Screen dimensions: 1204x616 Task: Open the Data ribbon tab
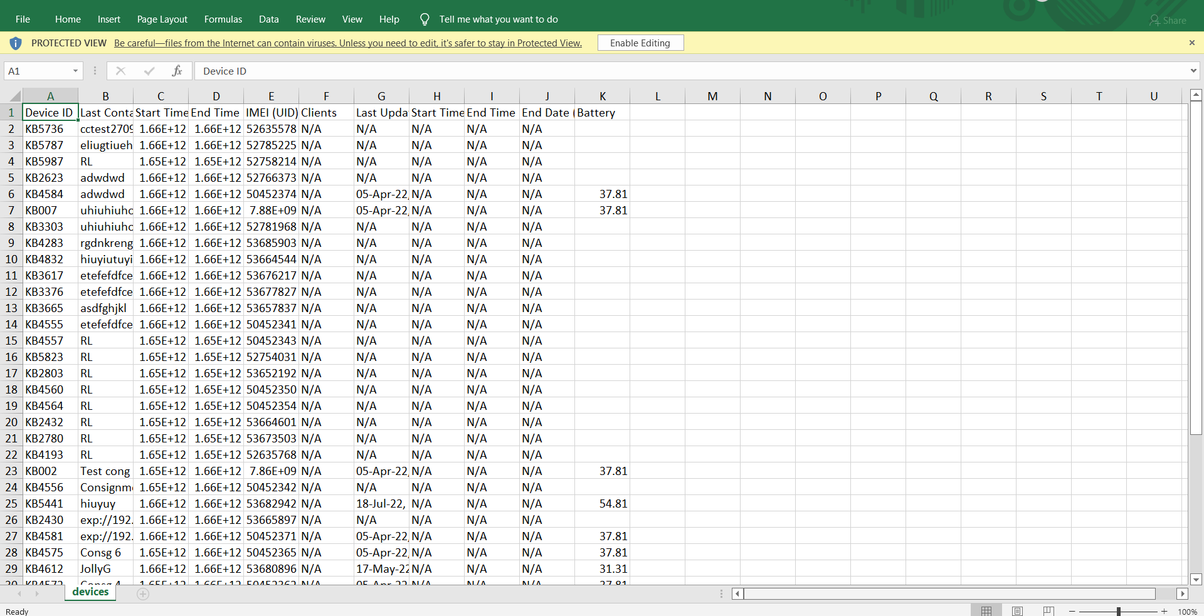269,19
